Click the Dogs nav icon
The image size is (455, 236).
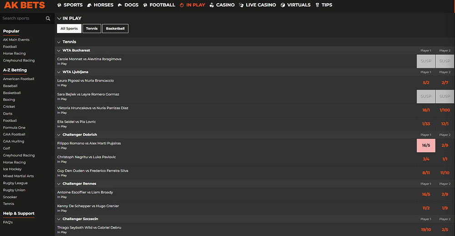pyautogui.click(x=120, y=5)
